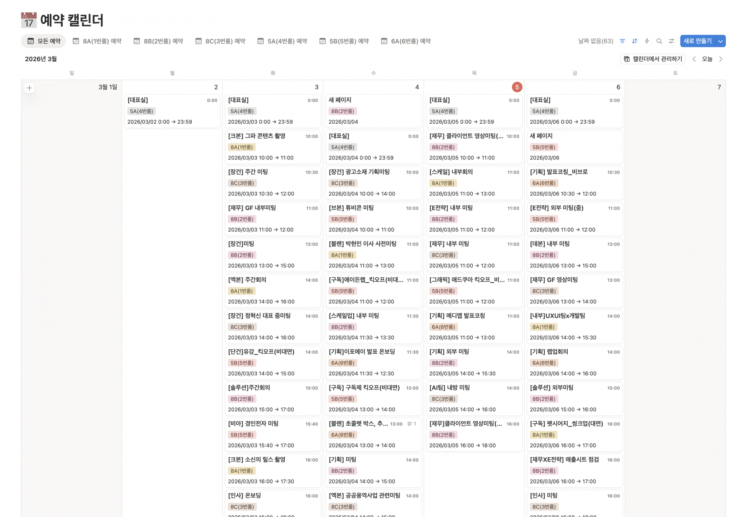The width and height of the screenshot is (739, 517).
Task: Open [E전략] 내부 미팅 event
Action: [x=474, y=219]
